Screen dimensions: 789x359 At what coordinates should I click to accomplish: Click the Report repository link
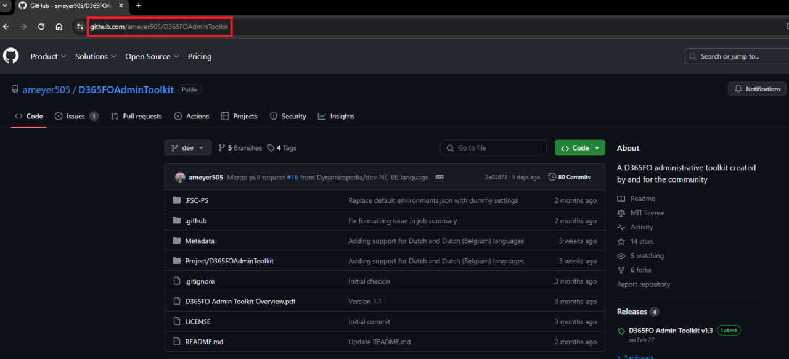(x=643, y=284)
